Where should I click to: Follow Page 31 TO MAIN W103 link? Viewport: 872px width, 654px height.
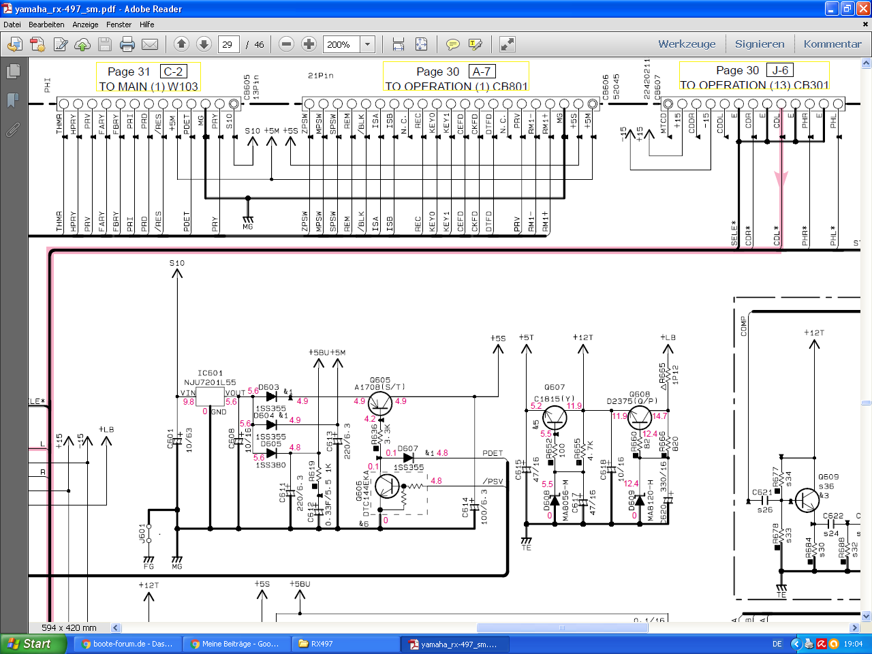point(149,78)
